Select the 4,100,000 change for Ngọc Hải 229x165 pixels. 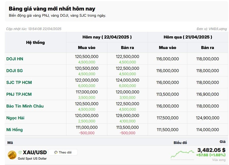pyautogui.click(x=127, y=121)
